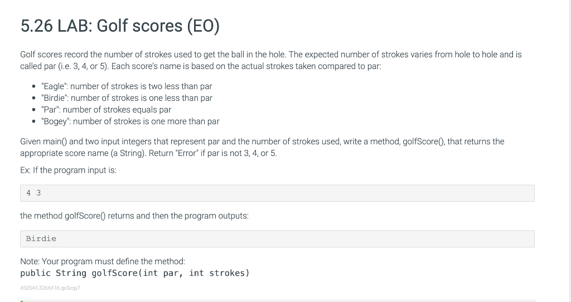Click the "Given main() and two input integers" paragraph
Screen dimensions: 571x302
[262, 142]
